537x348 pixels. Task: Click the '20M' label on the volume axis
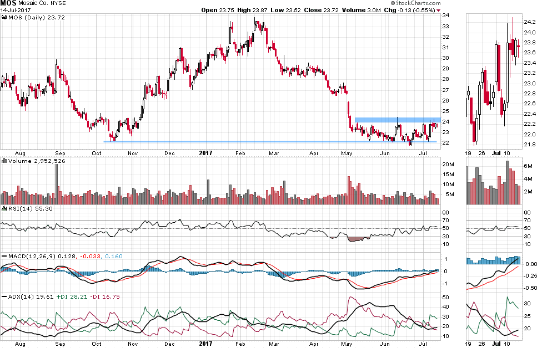[x=448, y=165]
